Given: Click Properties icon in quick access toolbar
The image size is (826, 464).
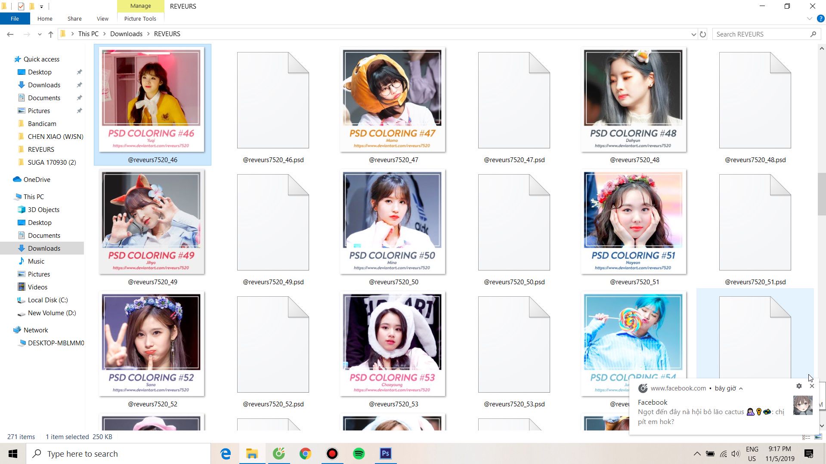Looking at the screenshot, I should point(21,6).
